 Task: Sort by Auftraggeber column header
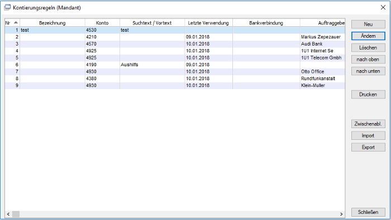(322, 23)
